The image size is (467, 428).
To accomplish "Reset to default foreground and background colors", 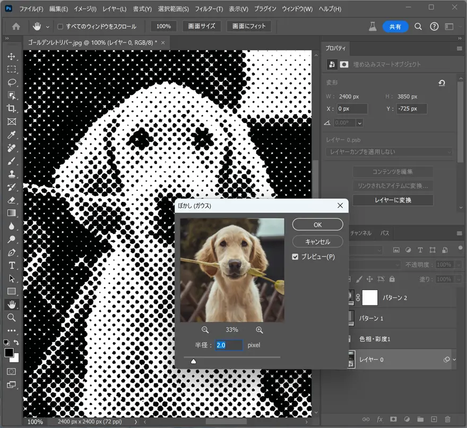I will click(x=6, y=343).
